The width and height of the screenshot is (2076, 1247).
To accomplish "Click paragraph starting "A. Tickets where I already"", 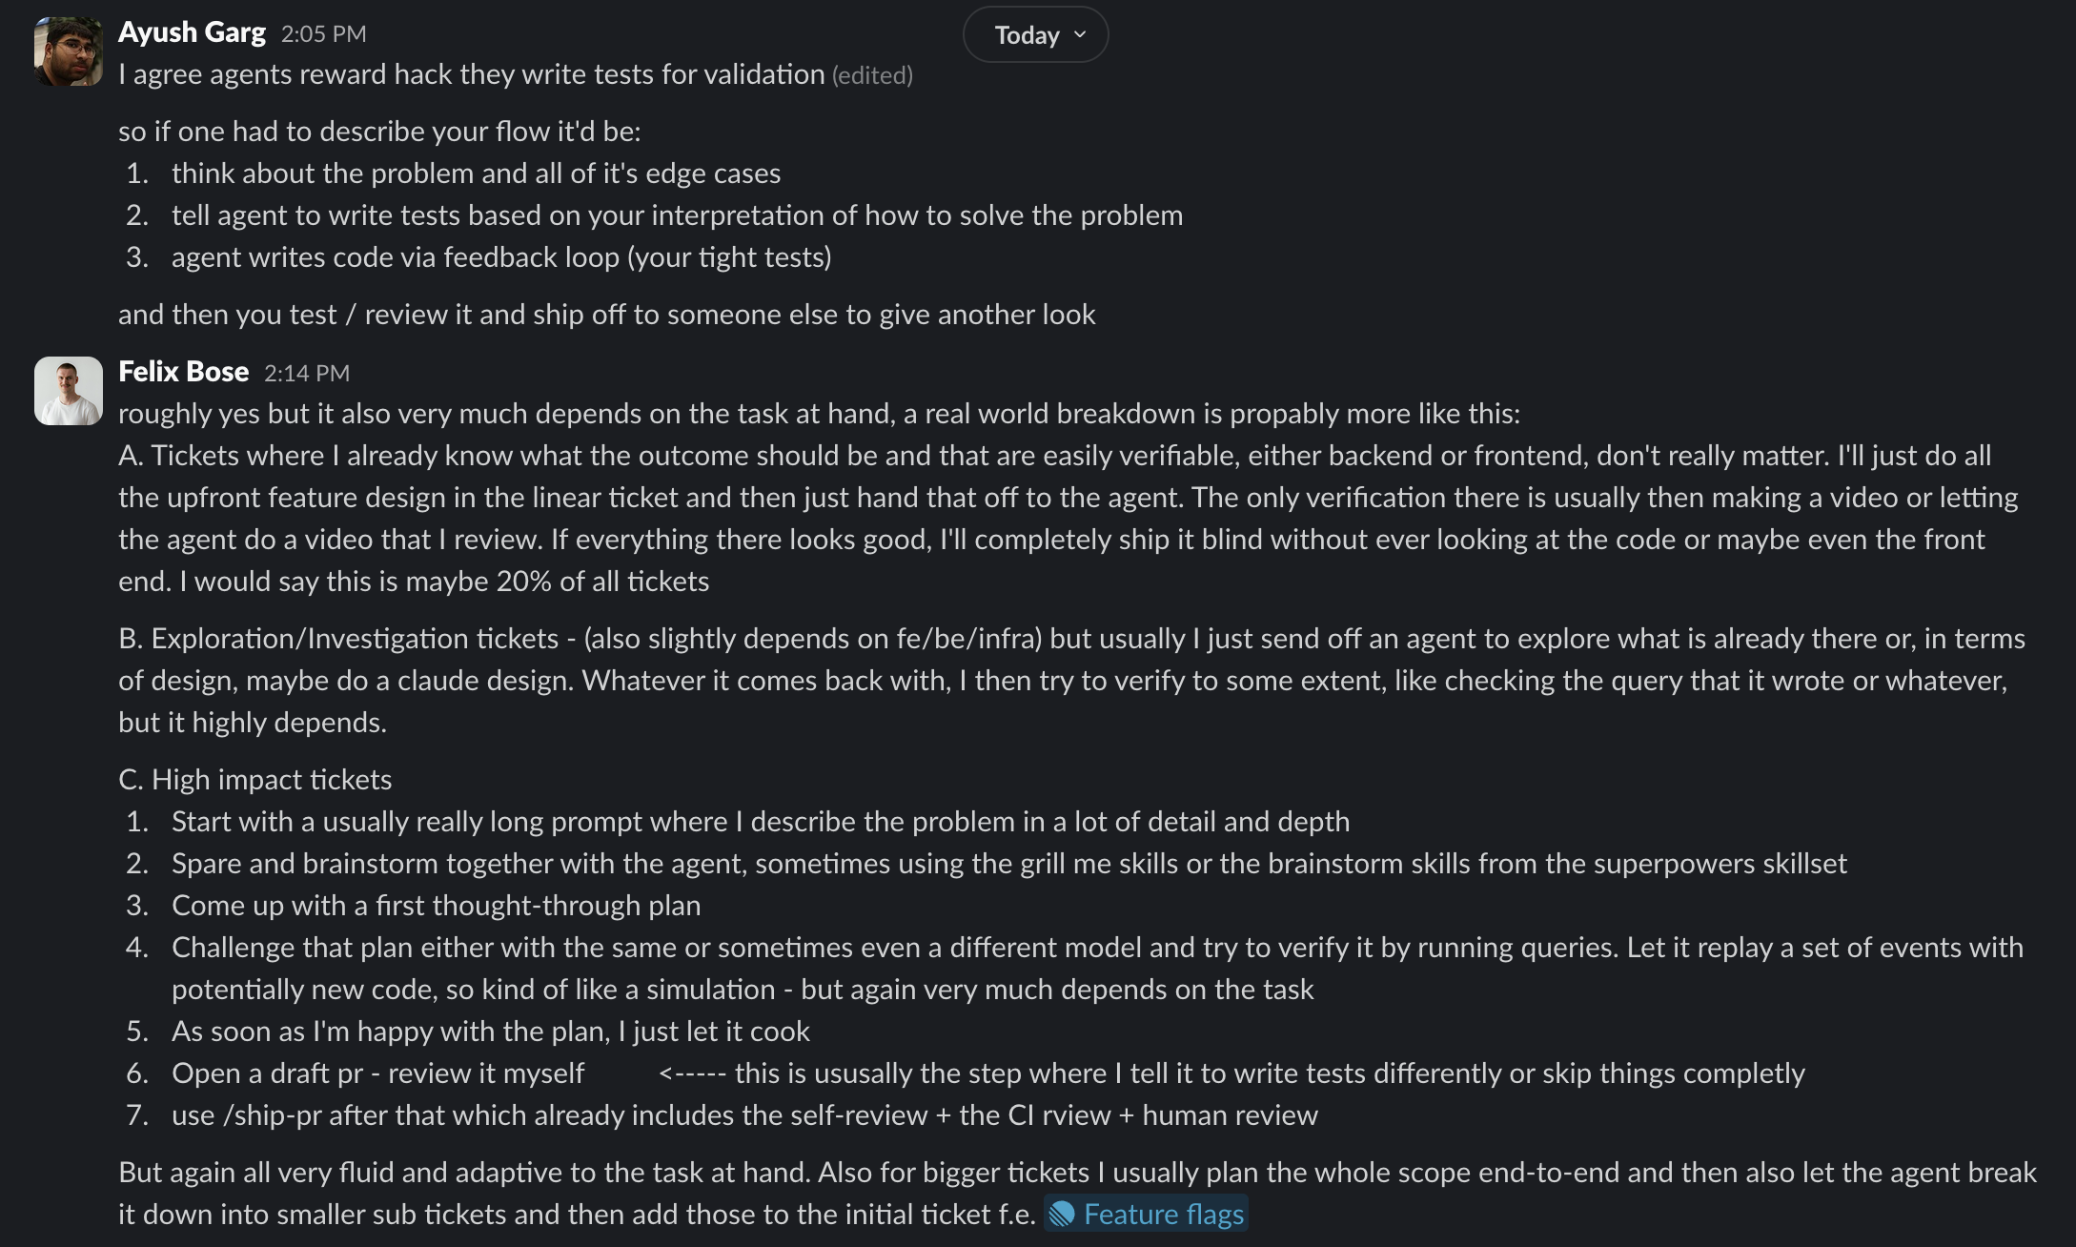I will (1069, 519).
